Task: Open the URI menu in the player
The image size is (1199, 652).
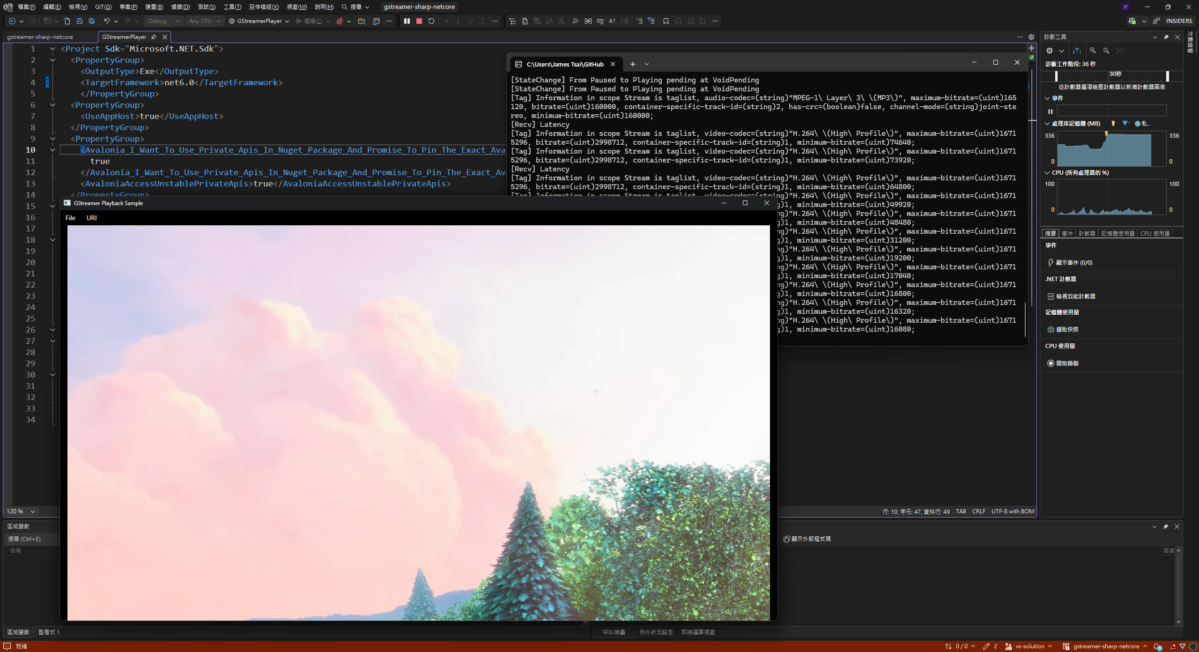Action: [91, 218]
